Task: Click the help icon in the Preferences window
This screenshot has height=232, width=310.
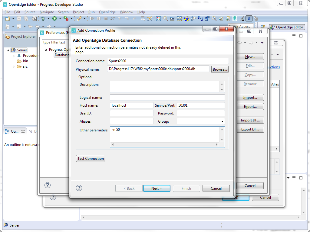Action: (x=48, y=185)
